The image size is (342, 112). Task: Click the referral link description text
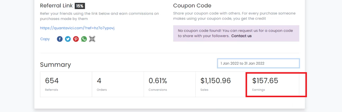pyautogui.click(x=99, y=16)
